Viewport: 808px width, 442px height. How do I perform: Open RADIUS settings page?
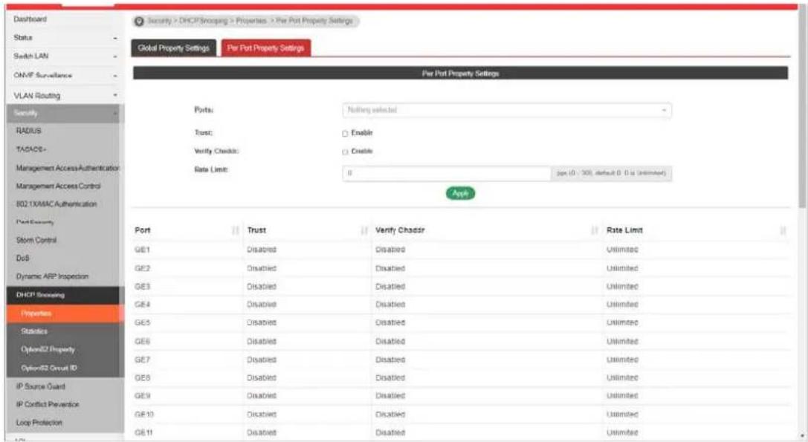pyautogui.click(x=28, y=131)
